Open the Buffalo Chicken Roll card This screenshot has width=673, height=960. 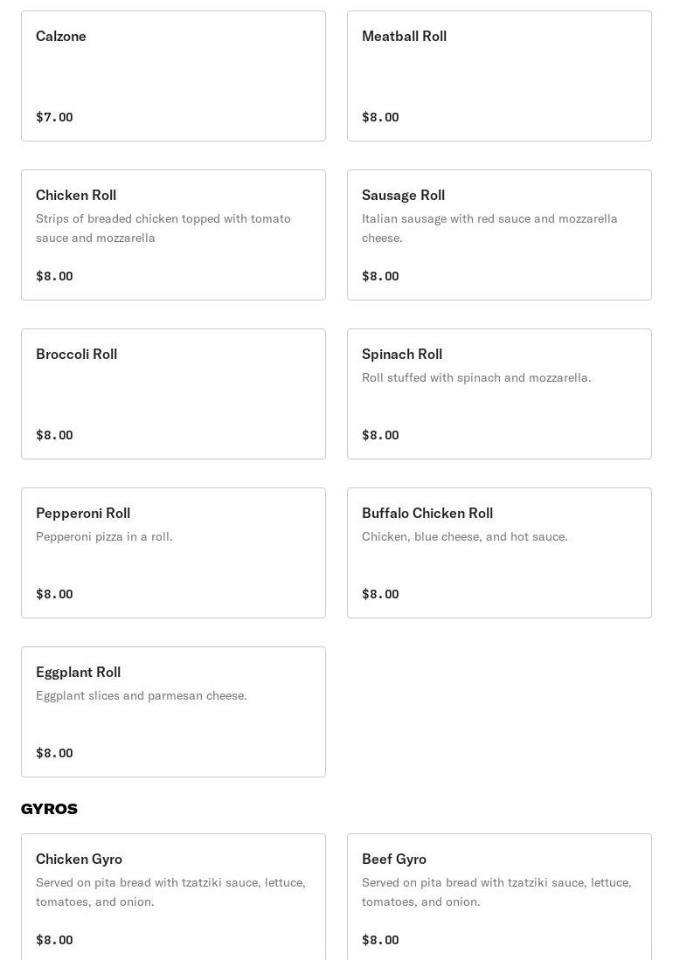[x=499, y=553]
